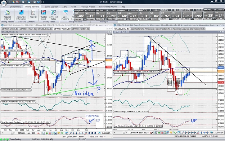Image resolution: width=225 pixels, height=141 pixels.
Task: Open Account(s) Information from the ribbon
Action: pyautogui.click(x=21, y=15)
